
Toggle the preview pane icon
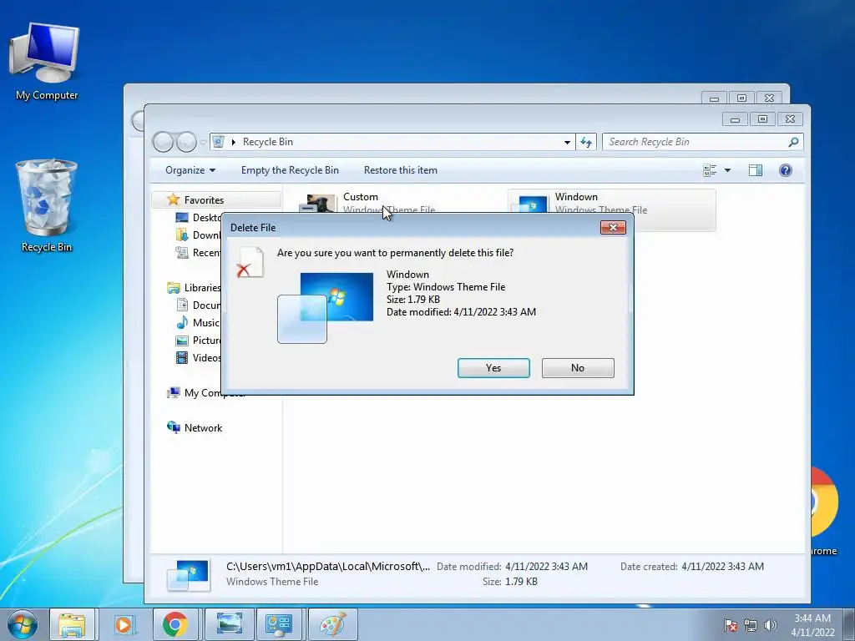tap(755, 170)
